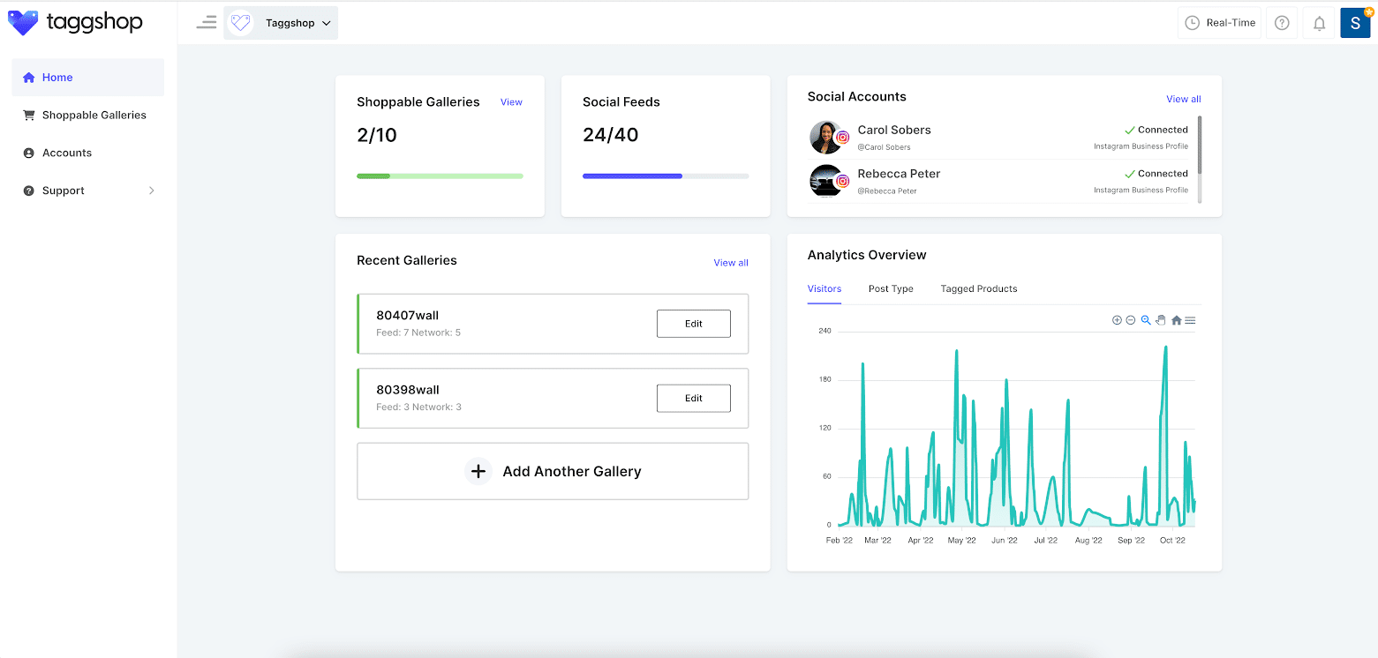This screenshot has width=1378, height=658.
Task: Click the chart zoom in icon
Action: (1117, 320)
